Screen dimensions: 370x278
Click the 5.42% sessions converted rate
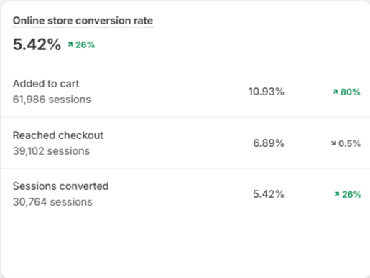tap(269, 194)
